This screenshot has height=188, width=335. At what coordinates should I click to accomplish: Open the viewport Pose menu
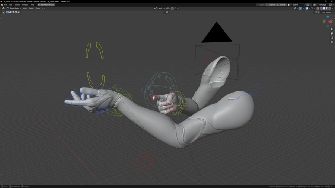coord(38,8)
